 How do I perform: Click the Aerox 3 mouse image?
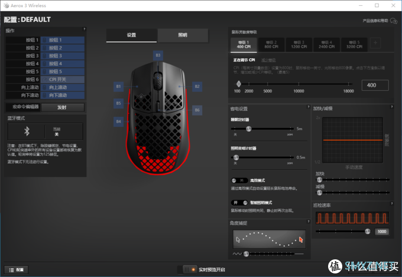click(x=158, y=118)
